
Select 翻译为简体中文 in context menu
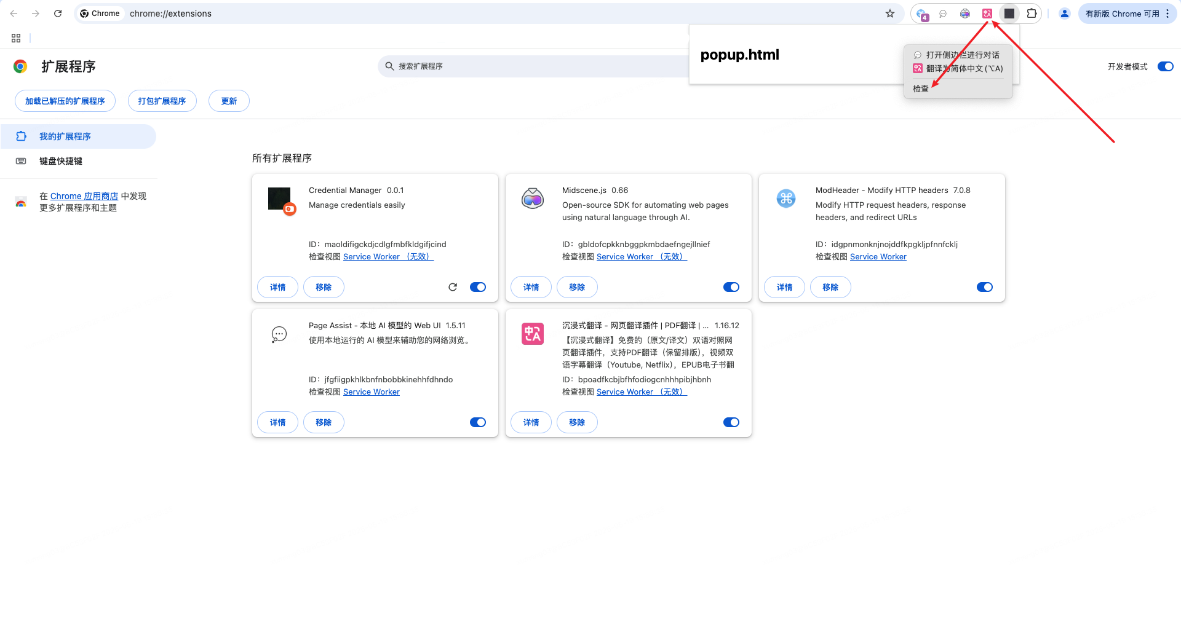pos(958,68)
